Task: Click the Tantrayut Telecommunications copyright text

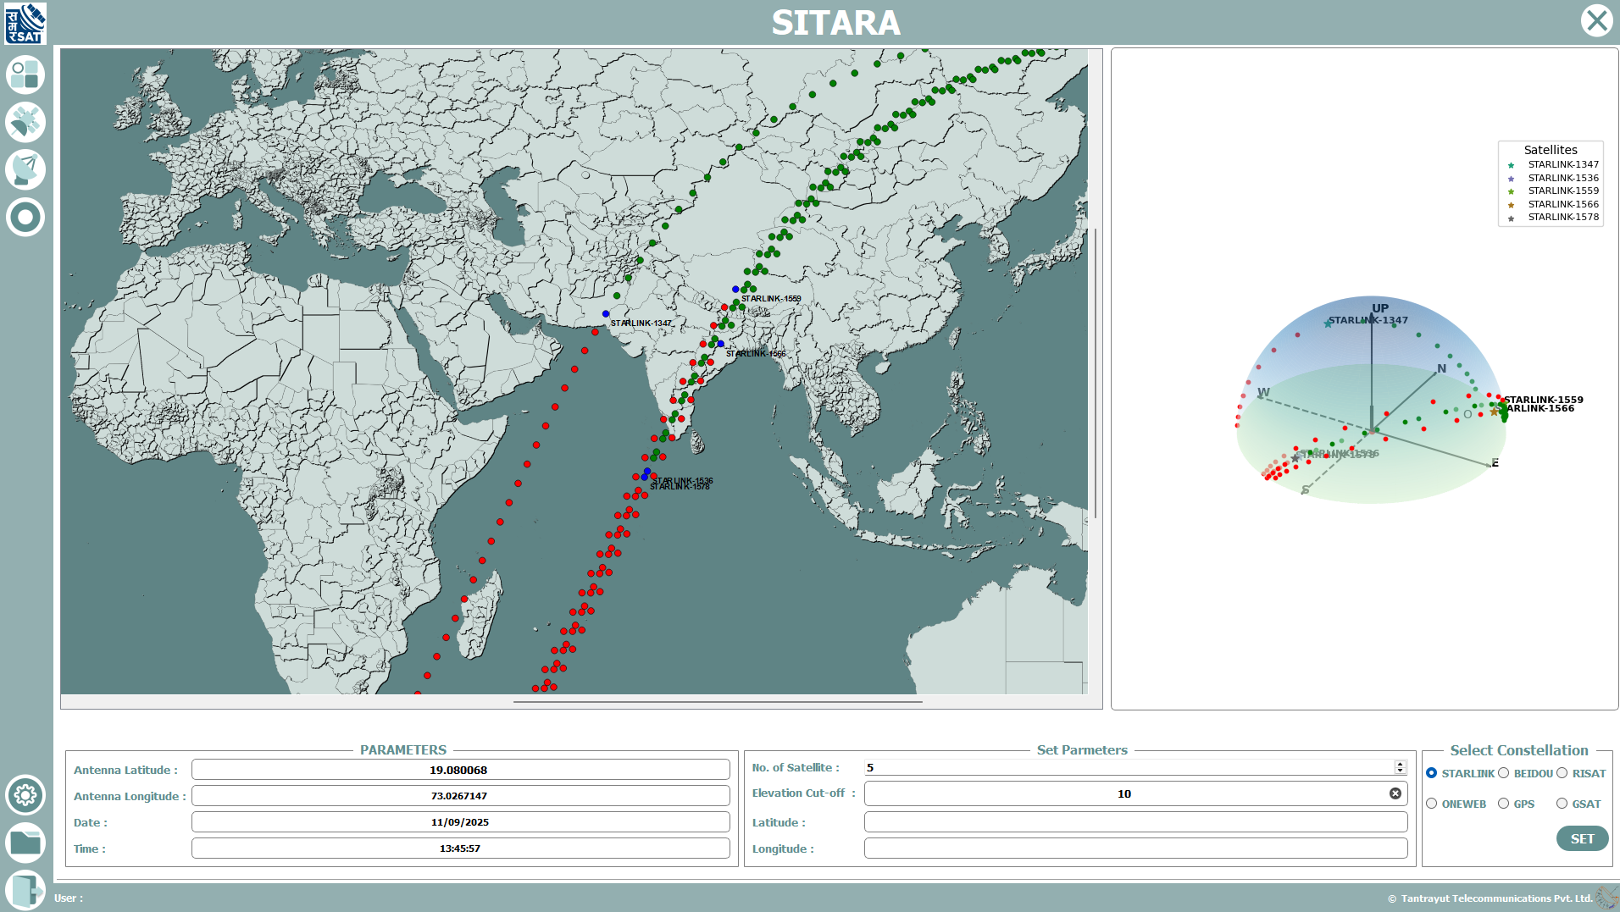Action: [x=1490, y=898]
